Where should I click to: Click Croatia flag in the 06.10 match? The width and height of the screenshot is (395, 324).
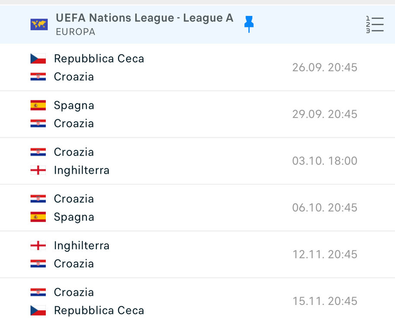pos(38,199)
